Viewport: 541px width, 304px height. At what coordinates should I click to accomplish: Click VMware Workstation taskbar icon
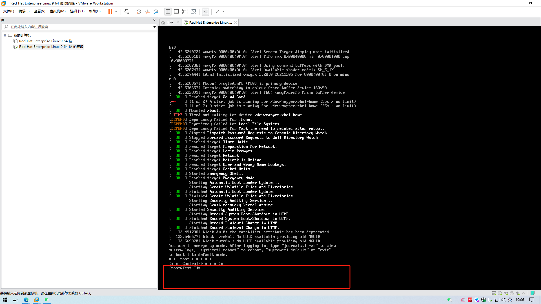tap(37, 300)
